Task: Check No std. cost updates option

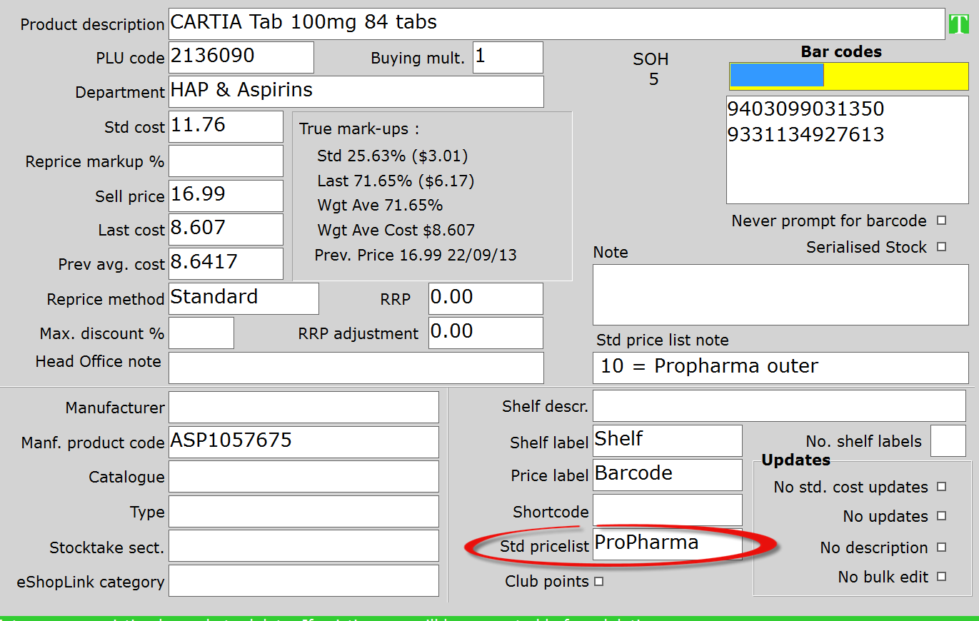Action: [941, 487]
